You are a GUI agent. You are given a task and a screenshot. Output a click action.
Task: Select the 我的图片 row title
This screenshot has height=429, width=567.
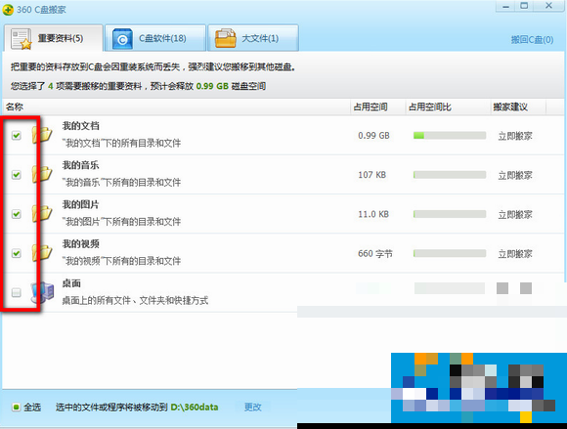(80, 204)
